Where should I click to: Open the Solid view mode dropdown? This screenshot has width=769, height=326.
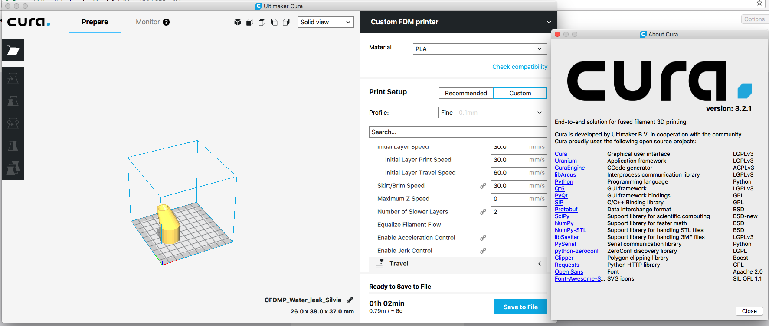point(325,22)
